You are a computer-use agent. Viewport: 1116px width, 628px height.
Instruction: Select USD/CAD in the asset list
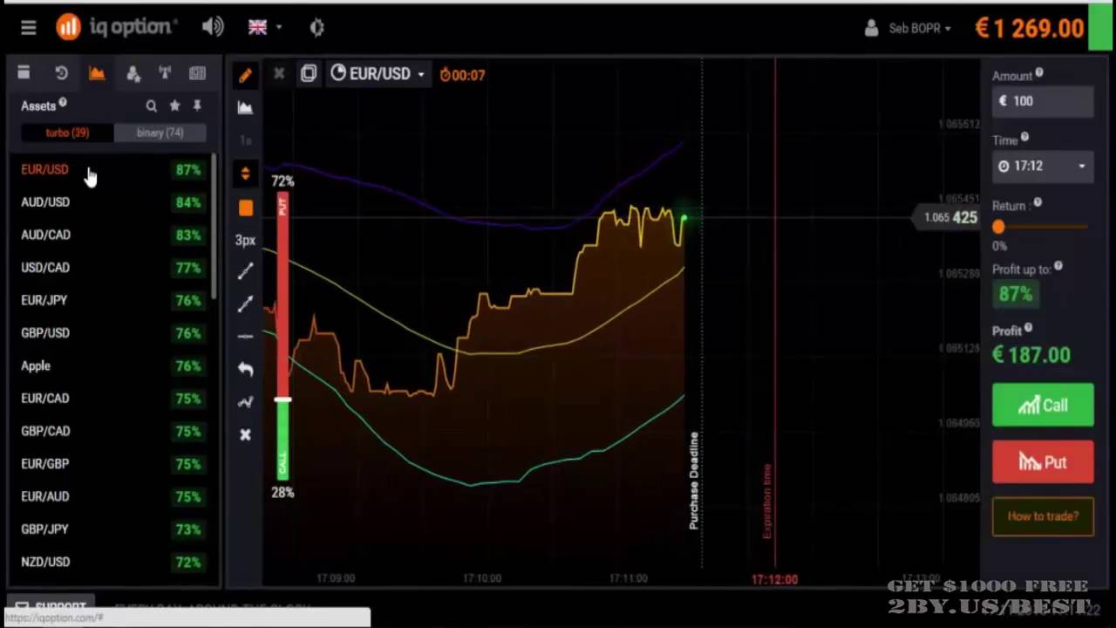click(x=112, y=268)
